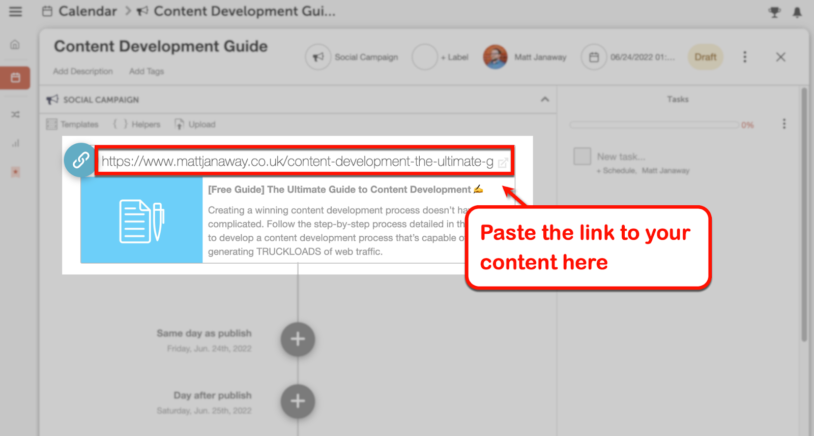Click the blue document preview thumbnail
The height and width of the screenshot is (436, 814).
(141, 220)
